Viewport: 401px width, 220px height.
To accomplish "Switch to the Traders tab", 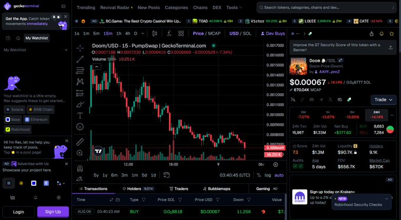I will pyautogui.click(x=179, y=189).
